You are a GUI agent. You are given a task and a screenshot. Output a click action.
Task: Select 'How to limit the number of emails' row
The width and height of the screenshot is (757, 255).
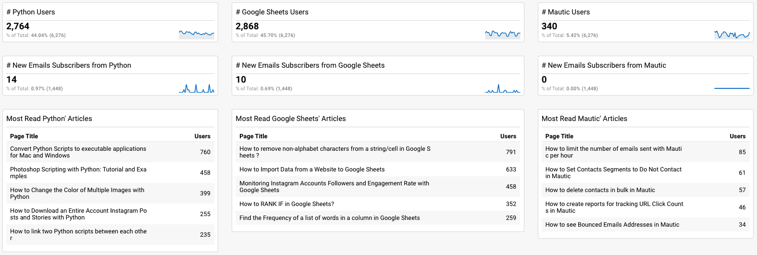pos(645,152)
